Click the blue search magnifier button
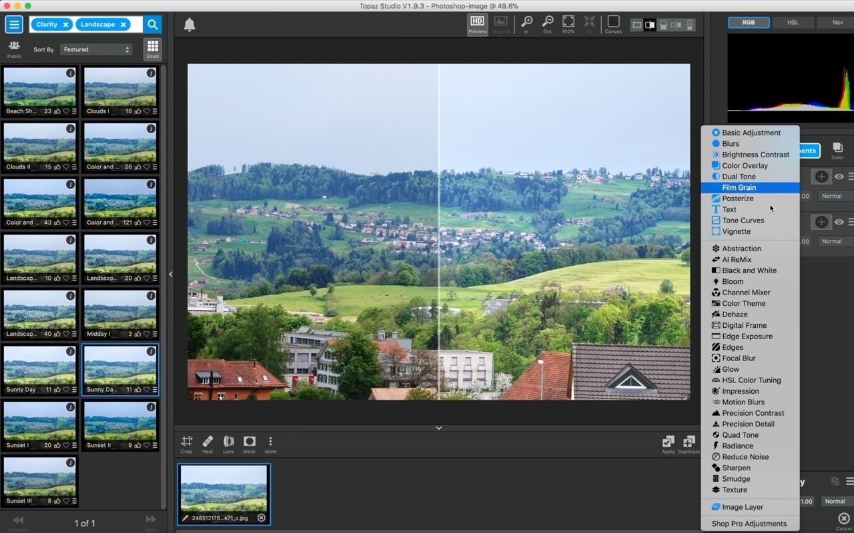 (152, 25)
